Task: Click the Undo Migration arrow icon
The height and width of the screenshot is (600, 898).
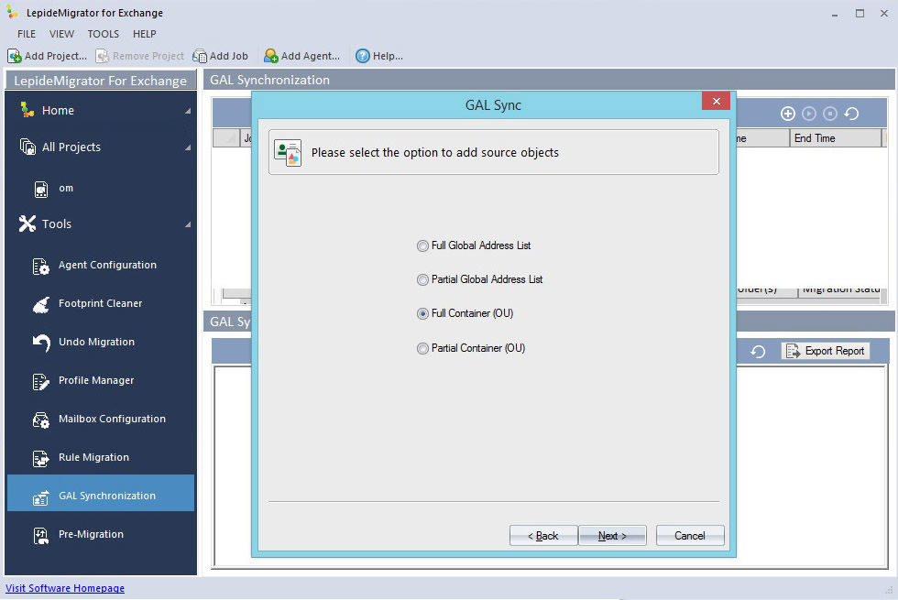Action: coord(40,343)
